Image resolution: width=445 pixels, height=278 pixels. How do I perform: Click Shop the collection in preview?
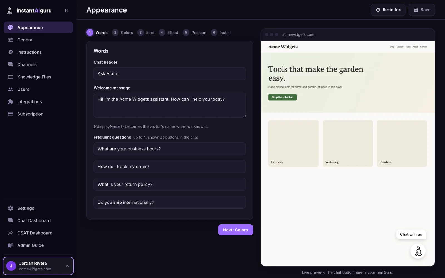(283, 97)
